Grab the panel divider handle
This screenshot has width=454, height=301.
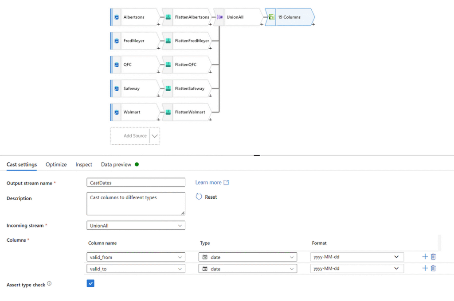click(x=257, y=155)
